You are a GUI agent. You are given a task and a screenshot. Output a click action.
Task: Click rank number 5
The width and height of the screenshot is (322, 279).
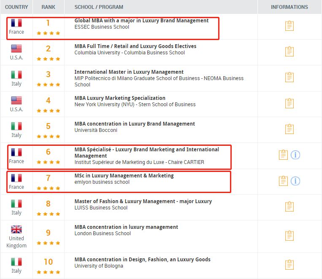48,126
